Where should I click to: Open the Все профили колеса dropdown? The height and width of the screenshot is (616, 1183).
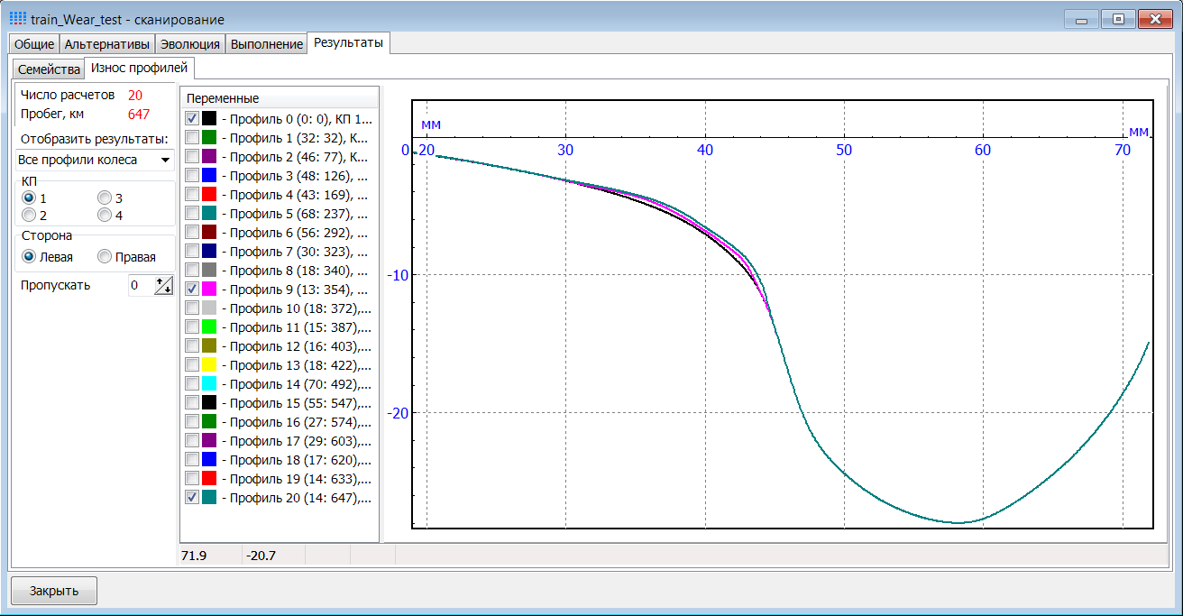tap(95, 160)
